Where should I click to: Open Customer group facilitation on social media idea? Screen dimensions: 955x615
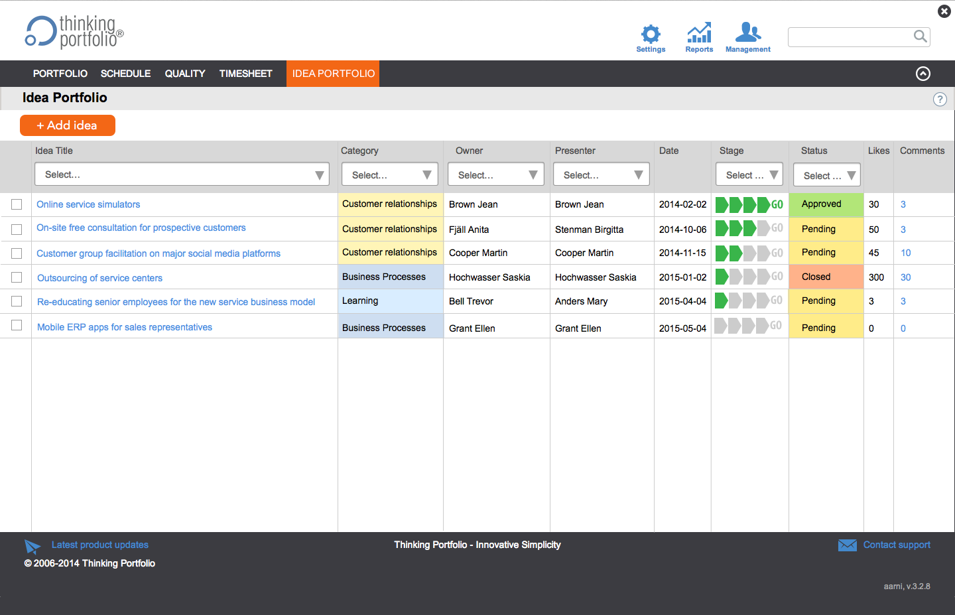[159, 253]
